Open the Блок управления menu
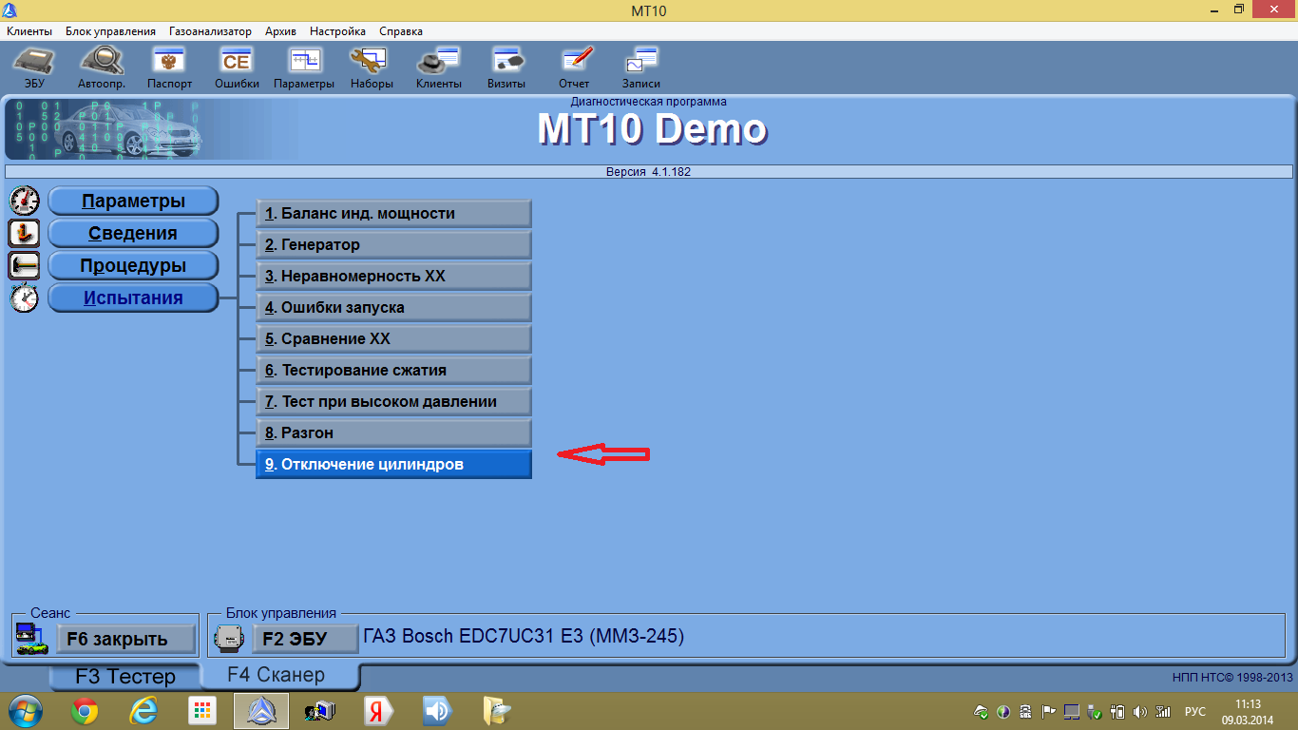The width and height of the screenshot is (1298, 730). point(110,30)
